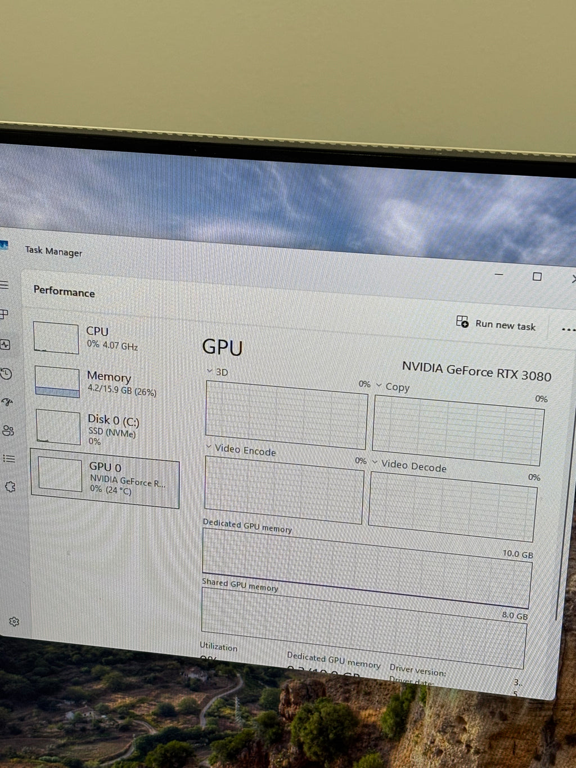Click Run new task button label
The height and width of the screenshot is (768, 576).
pos(505,325)
